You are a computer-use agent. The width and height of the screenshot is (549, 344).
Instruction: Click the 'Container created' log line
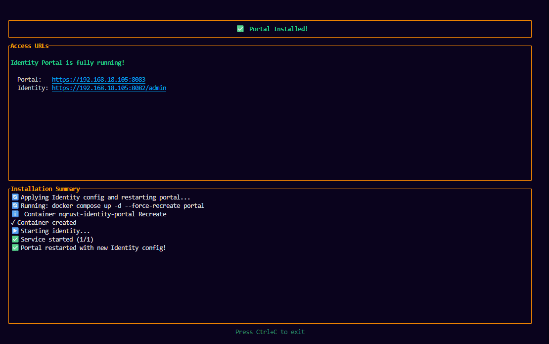[x=47, y=222]
